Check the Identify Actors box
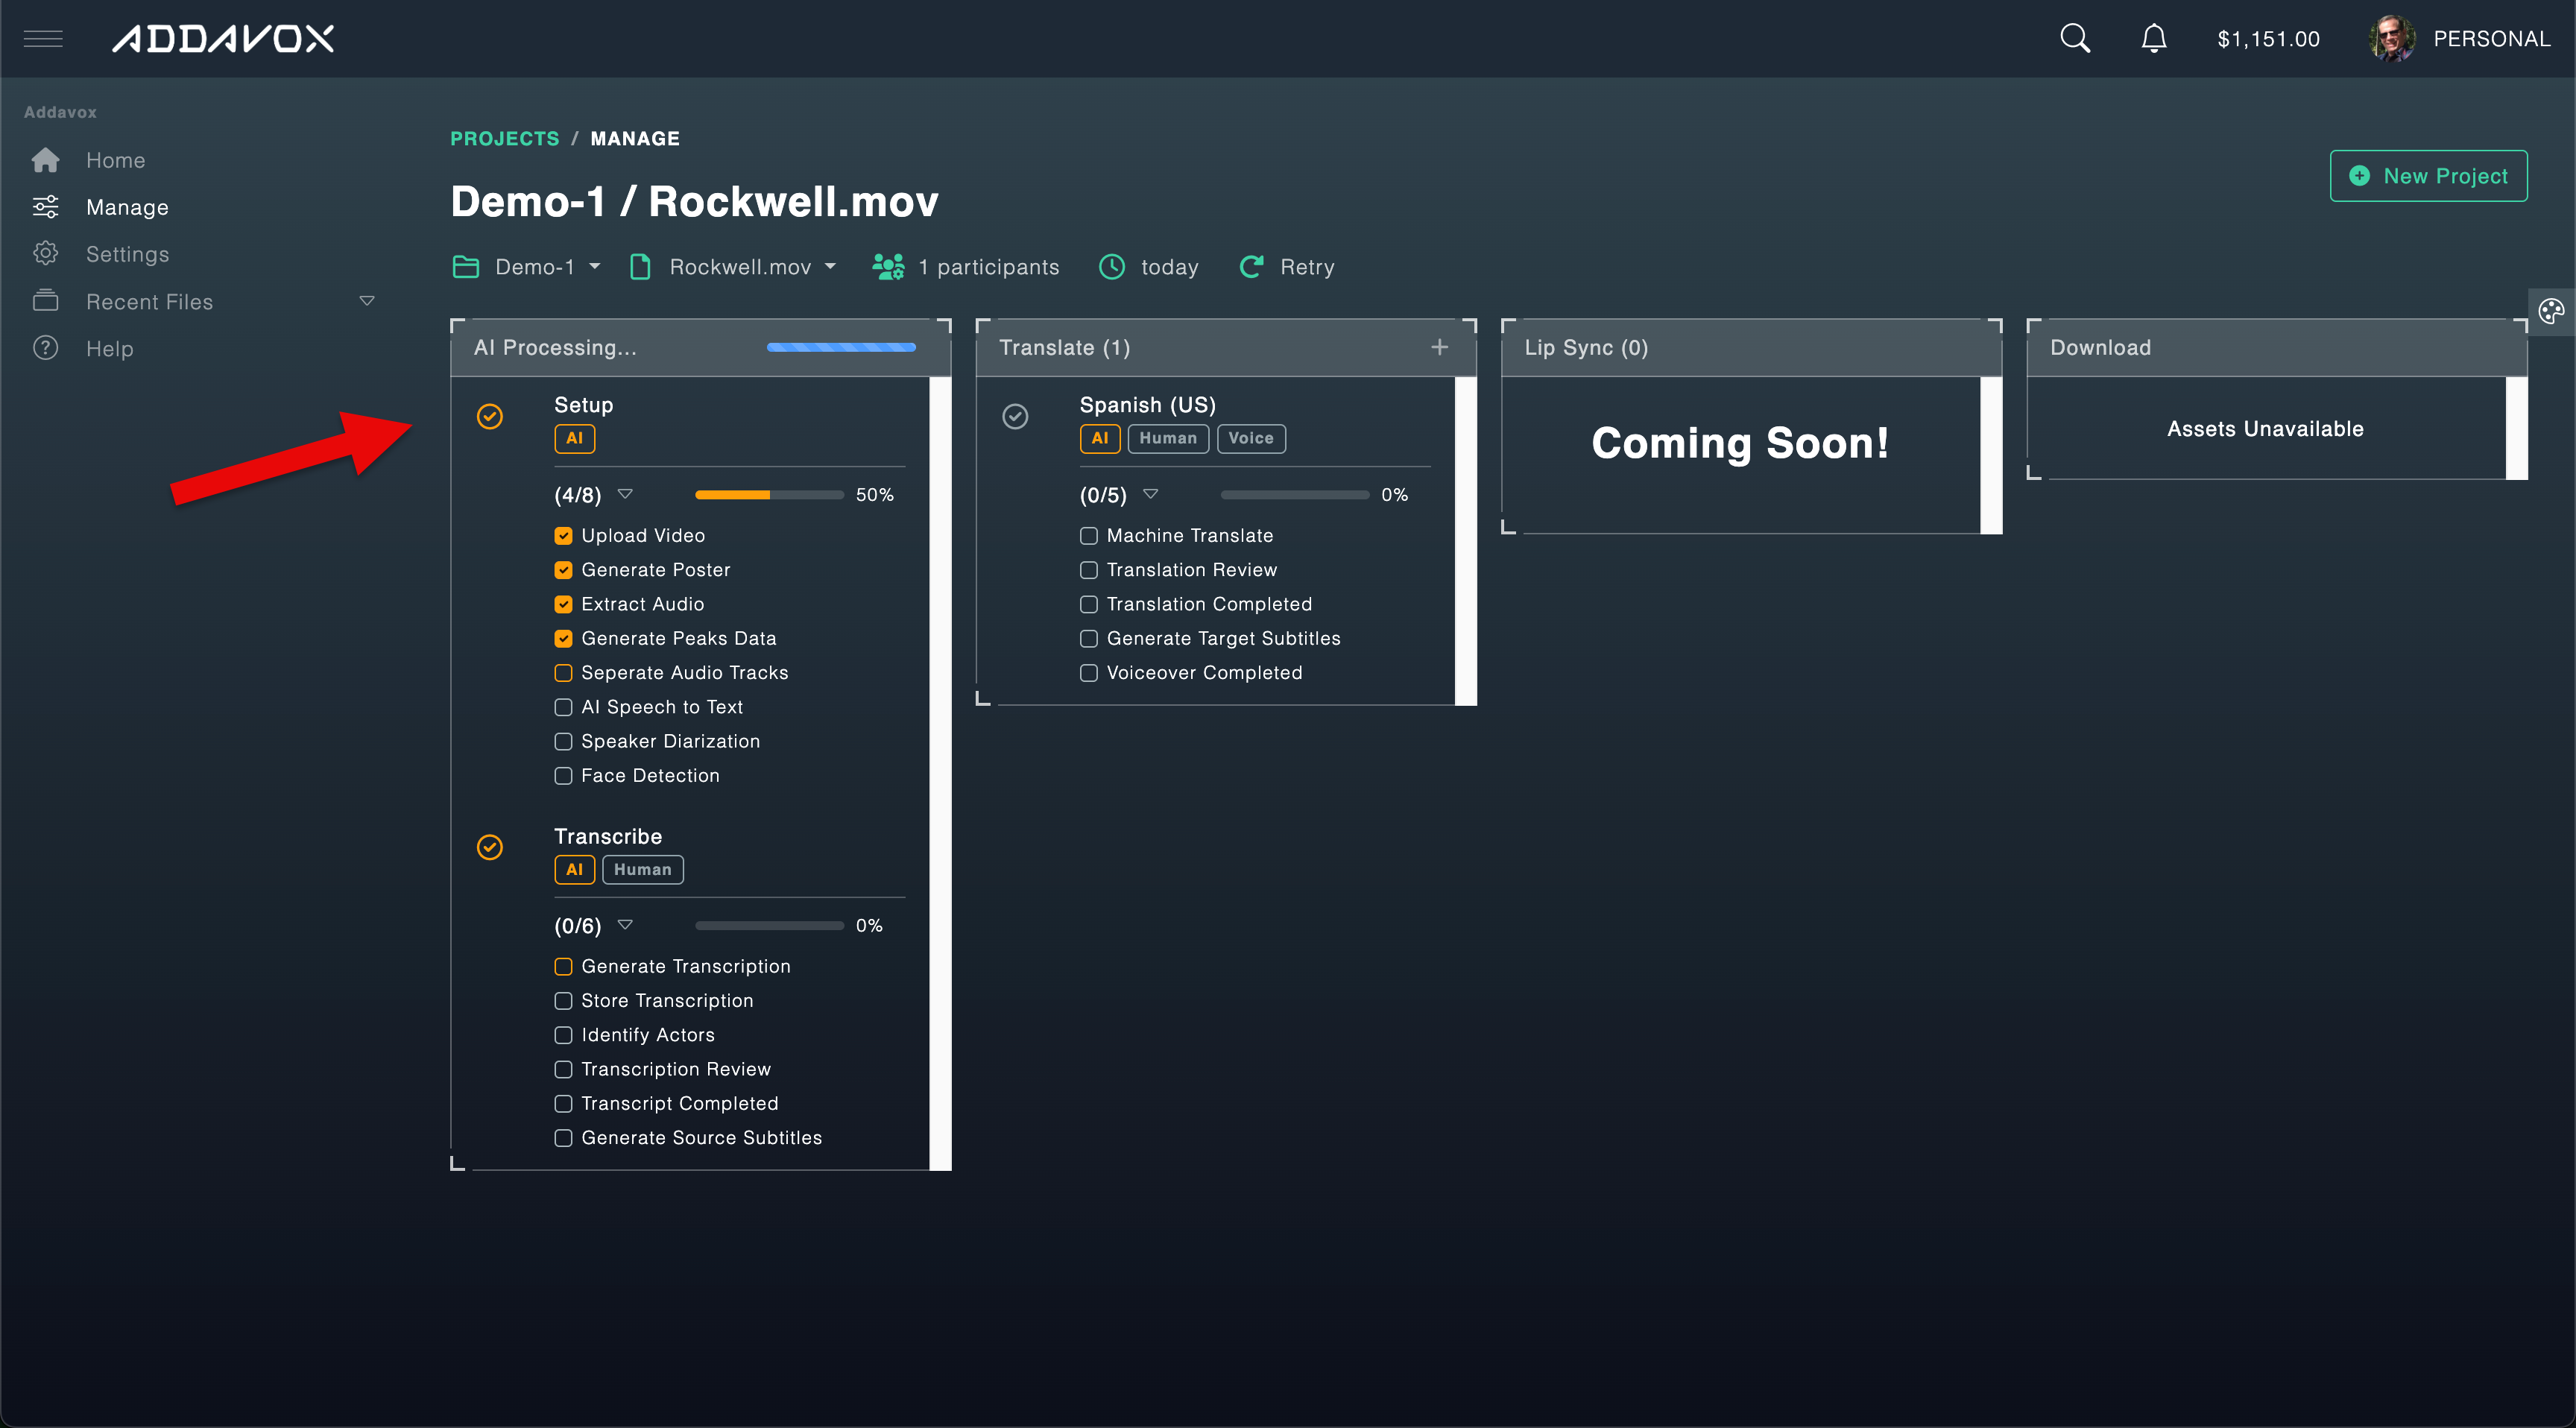 563,1035
